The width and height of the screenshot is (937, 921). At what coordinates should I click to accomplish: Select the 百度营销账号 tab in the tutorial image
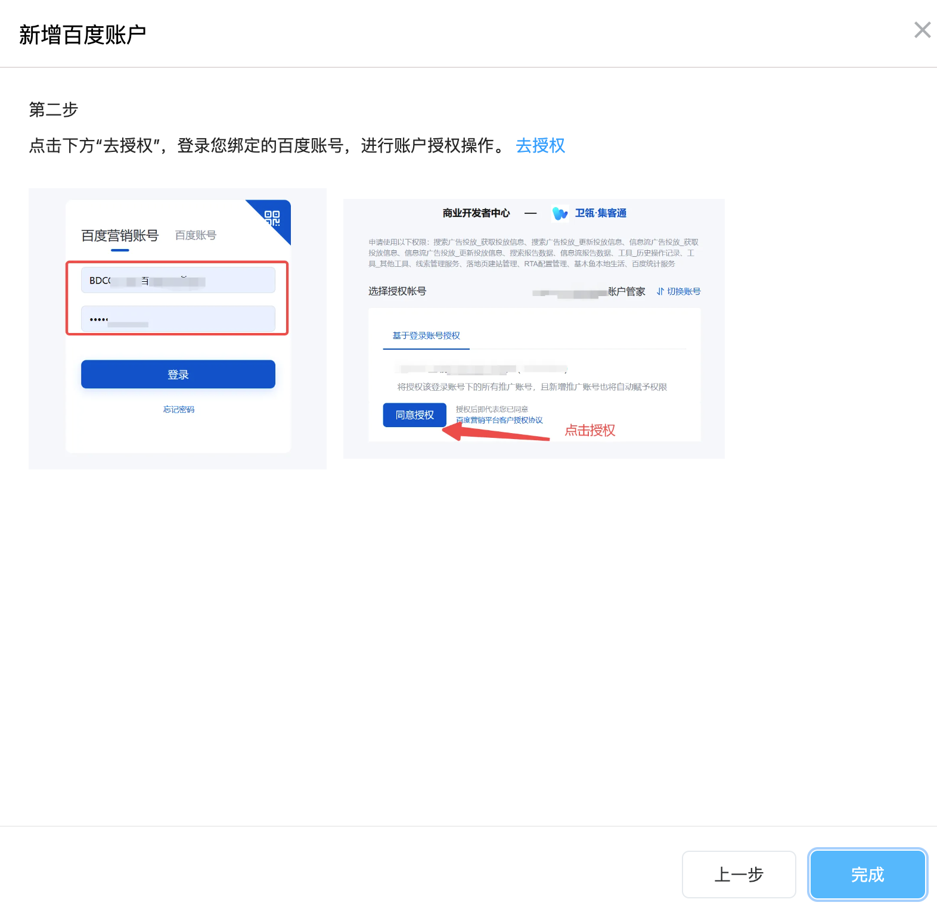tap(120, 236)
